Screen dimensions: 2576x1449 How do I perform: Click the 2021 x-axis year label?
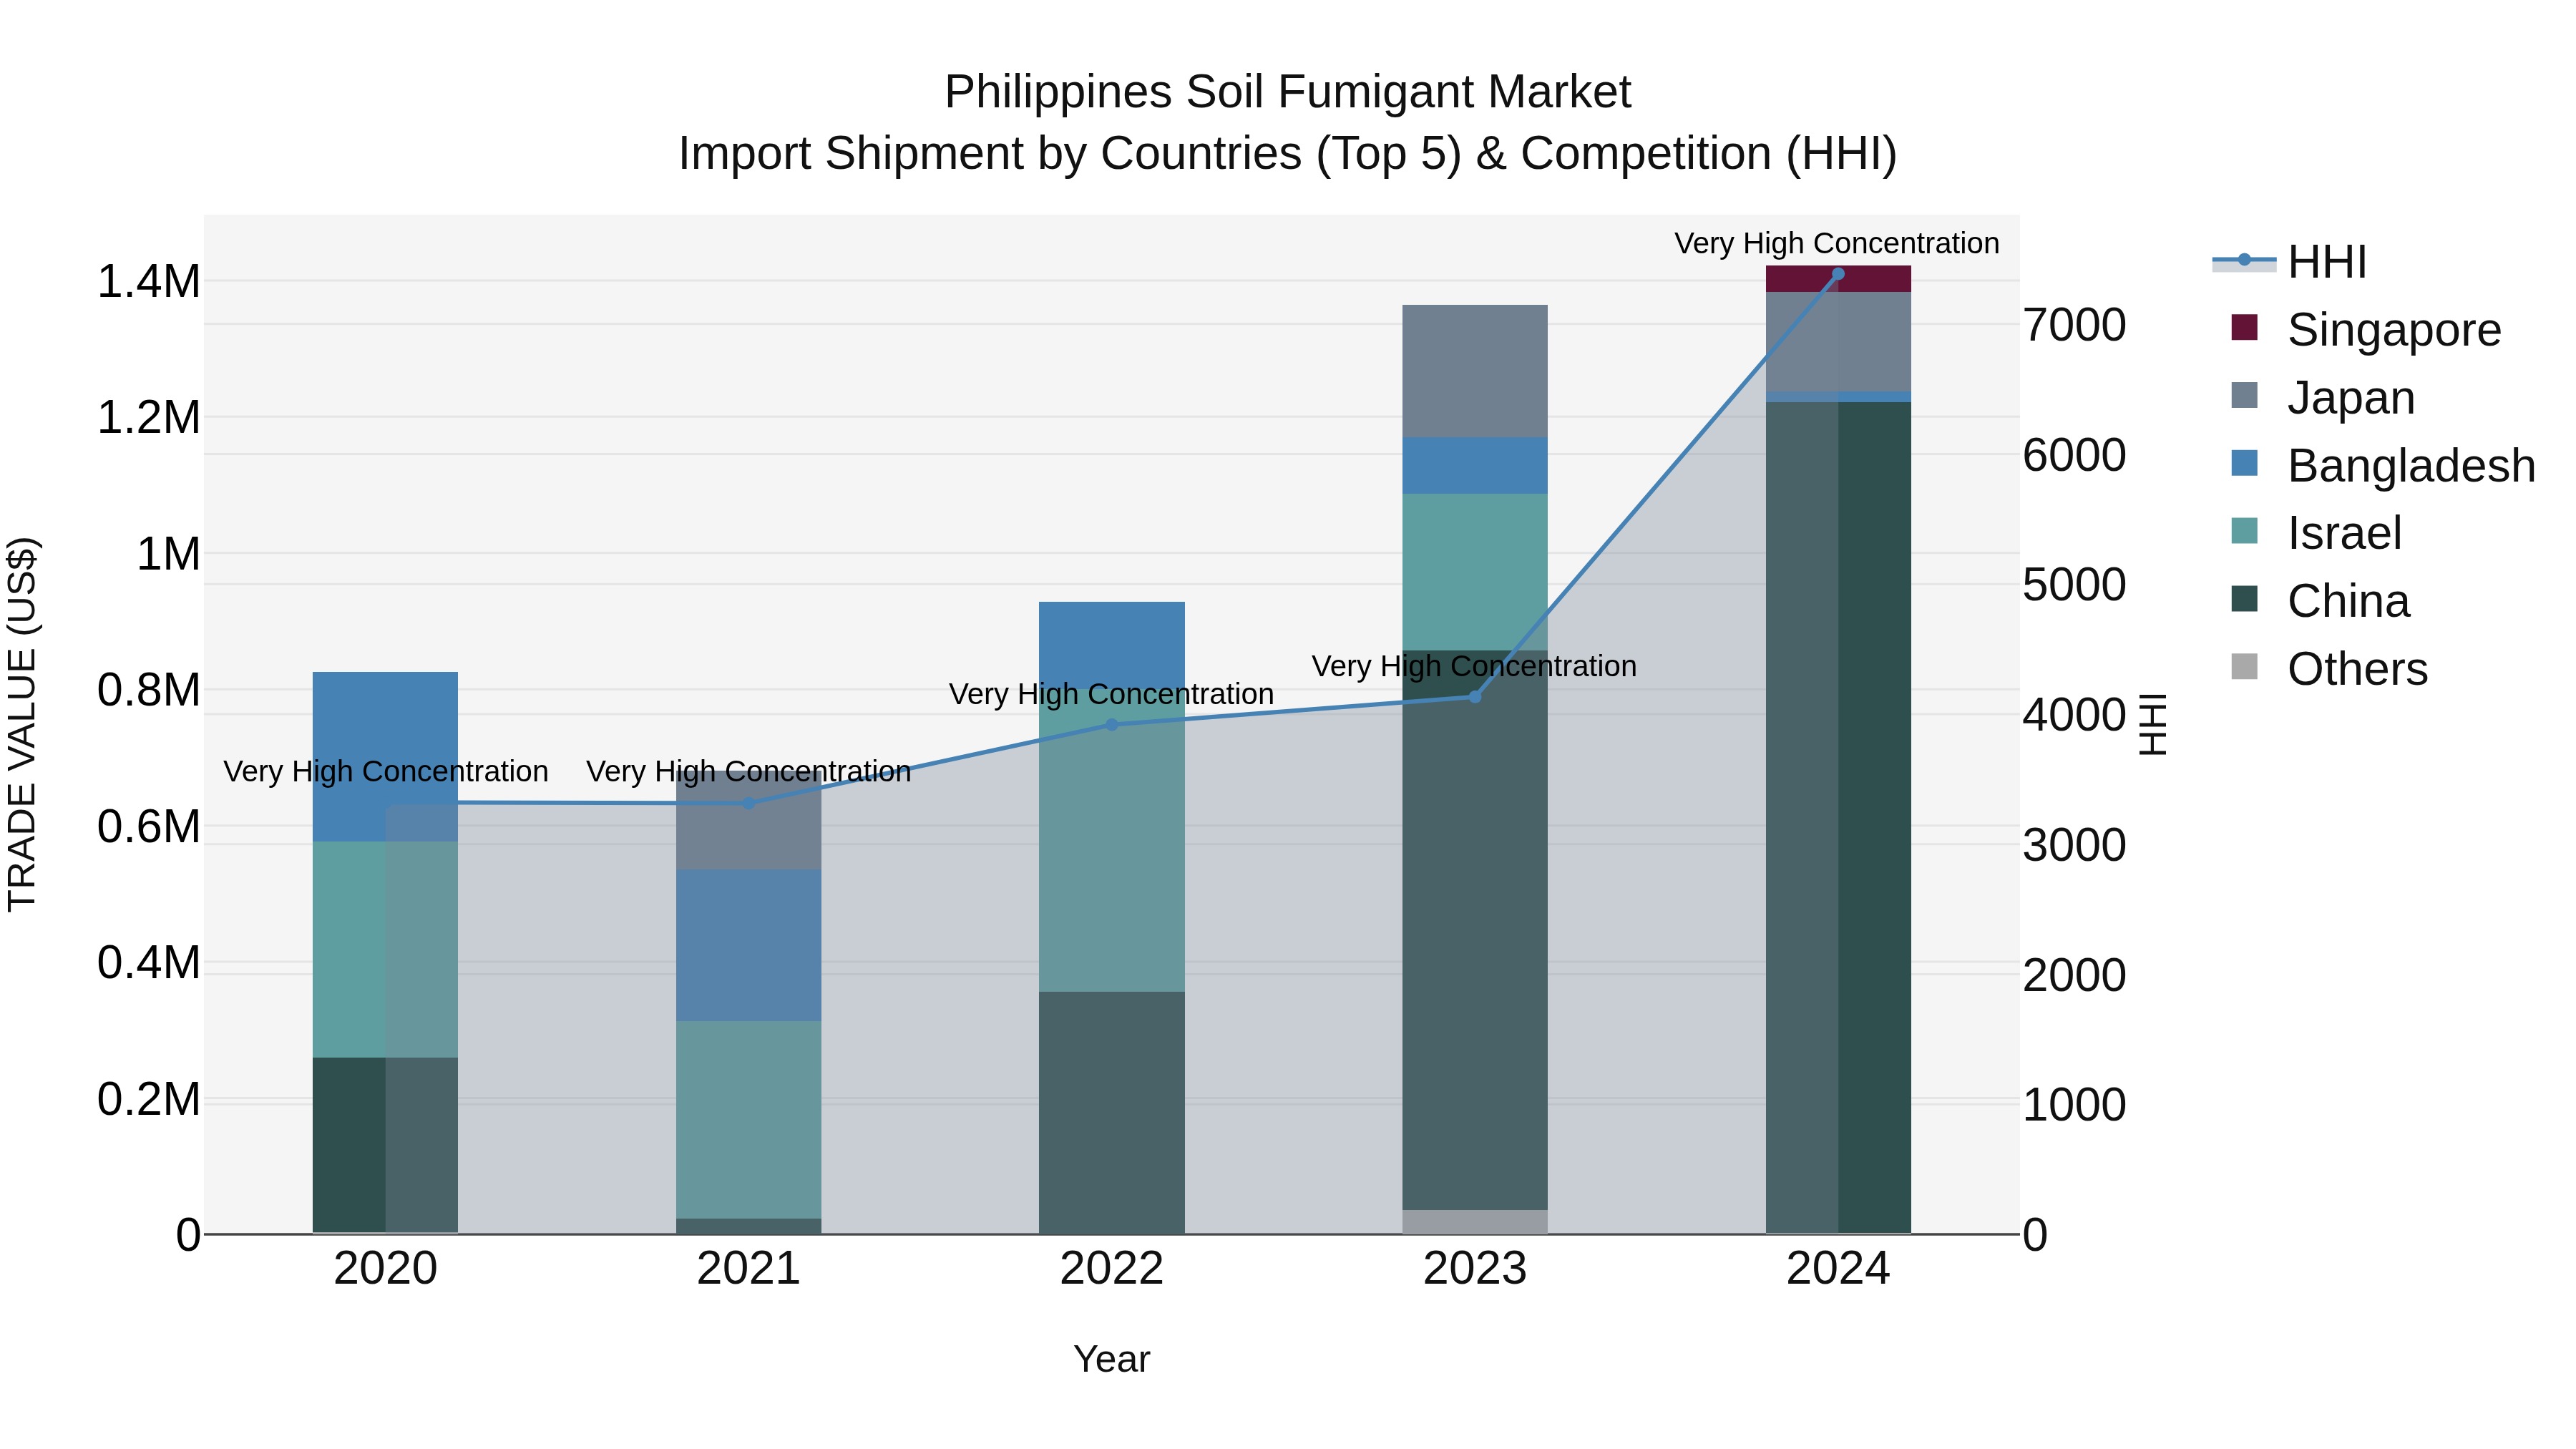(x=749, y=1269)
